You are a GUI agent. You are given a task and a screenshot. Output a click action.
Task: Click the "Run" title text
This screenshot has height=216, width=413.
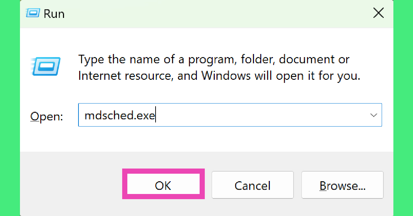coord(54,14)
